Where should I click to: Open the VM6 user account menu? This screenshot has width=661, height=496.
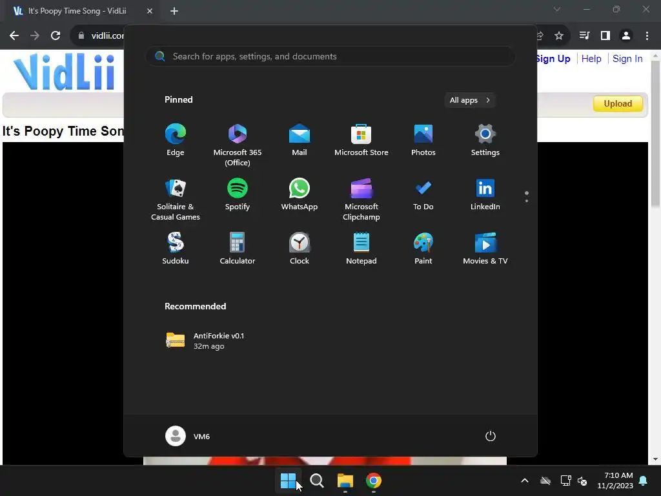point(188,436)
